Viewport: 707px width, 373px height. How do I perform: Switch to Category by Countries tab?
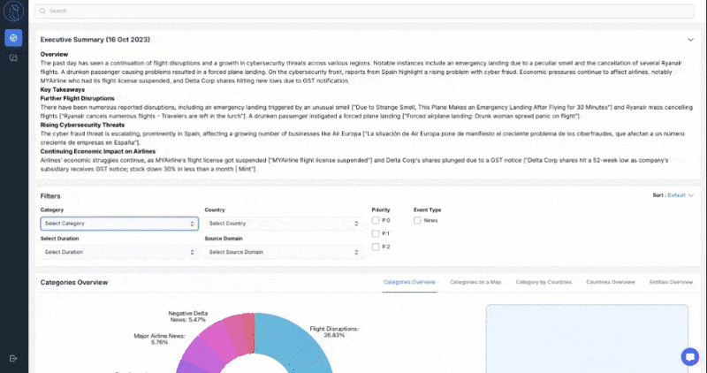[x=544, y=282]
